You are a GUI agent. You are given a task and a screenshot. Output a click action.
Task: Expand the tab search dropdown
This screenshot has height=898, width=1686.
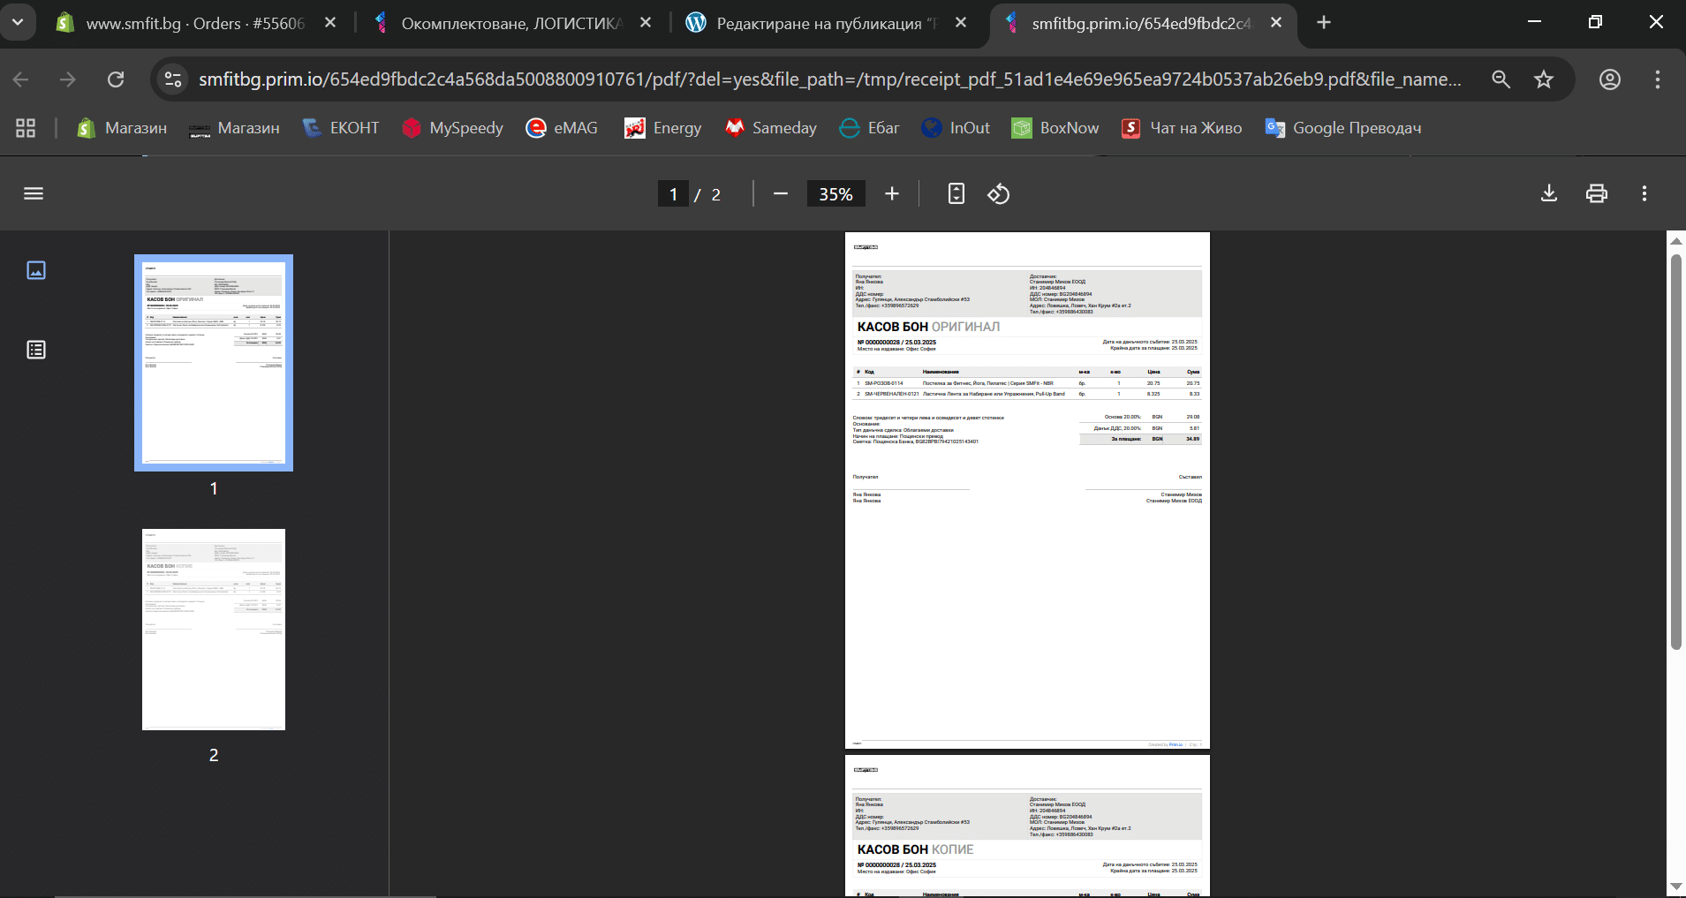(x=18, y=22)
